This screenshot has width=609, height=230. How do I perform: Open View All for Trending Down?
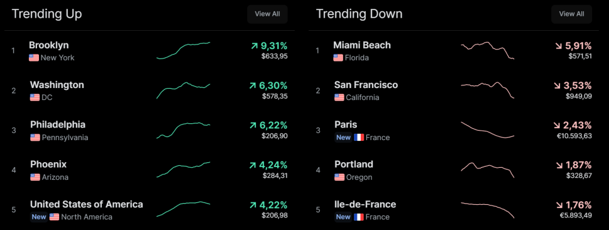pyautogui.click(x=571, y=14)
